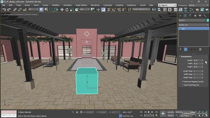Click the Align tool icon
This screenshot has height=118, width=210.
159,10
